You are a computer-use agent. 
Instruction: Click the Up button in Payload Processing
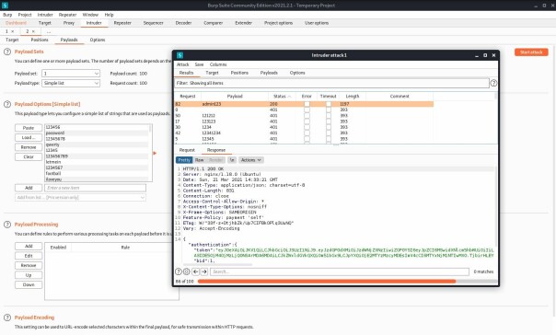(x=29, y=275)
